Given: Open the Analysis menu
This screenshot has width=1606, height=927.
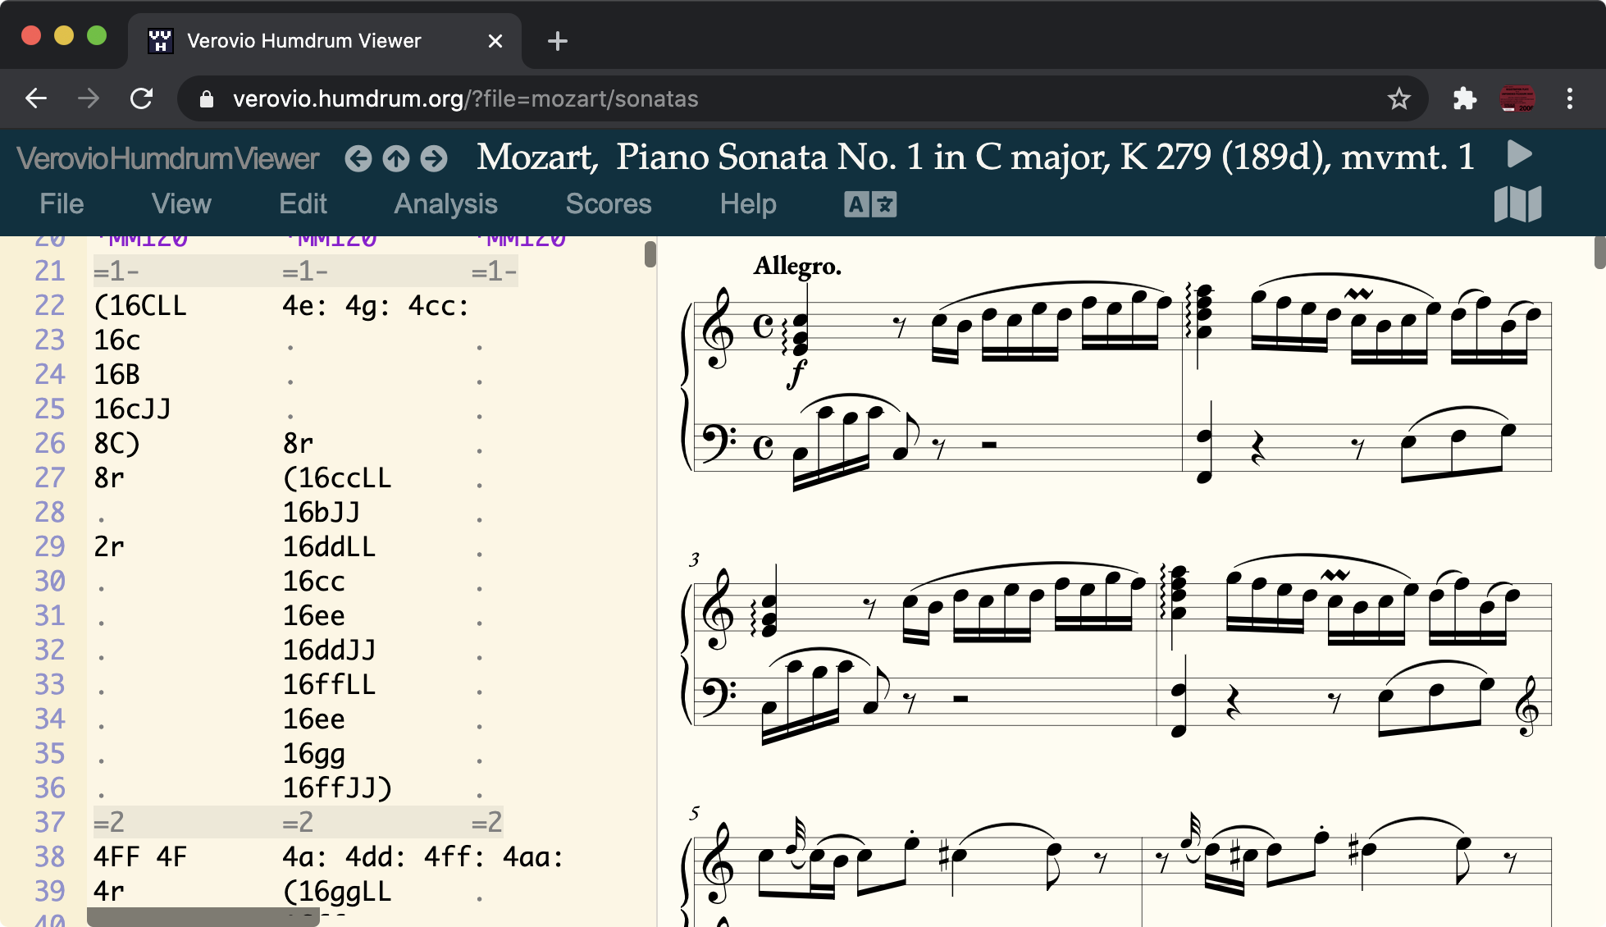Looking at the screenshot, I should point(446,204).
